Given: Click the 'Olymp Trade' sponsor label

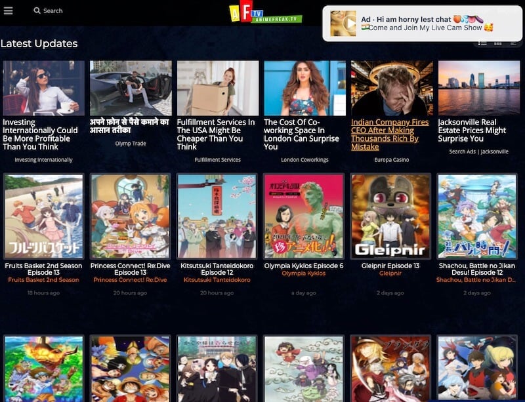Looking at the screenshot, I should pyautogui.click(x=131, y=144).
